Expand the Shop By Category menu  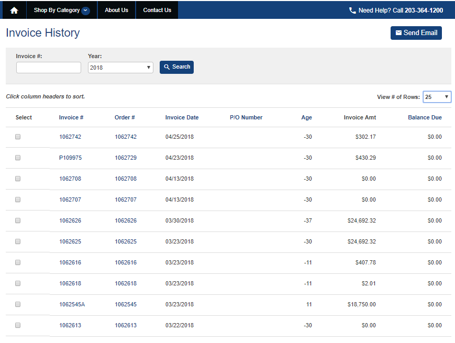58,9
